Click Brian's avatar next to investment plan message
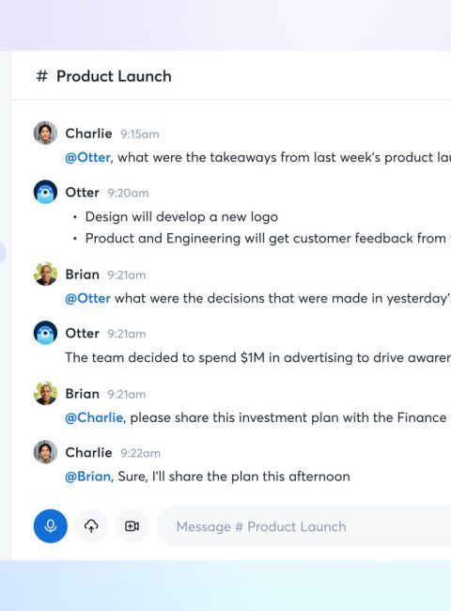Image resolution: width=451 pixels, height=611 pixels. (45, 393)
